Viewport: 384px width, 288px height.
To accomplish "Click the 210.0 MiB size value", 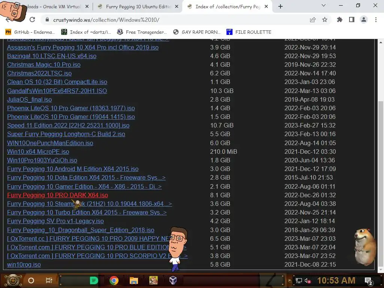I will coord(223,151).
